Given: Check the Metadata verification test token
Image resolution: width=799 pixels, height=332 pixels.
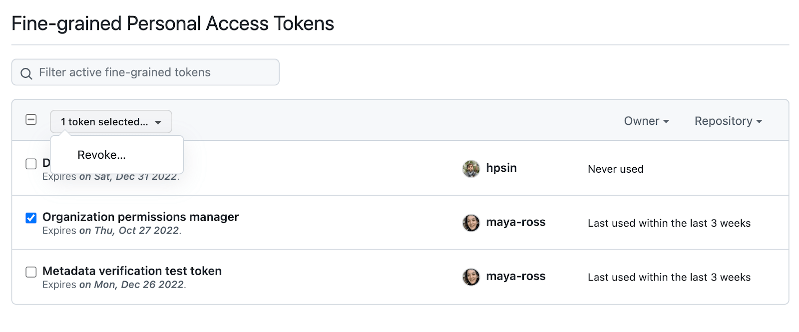Looking at the screenshot, I should point(31,271).
